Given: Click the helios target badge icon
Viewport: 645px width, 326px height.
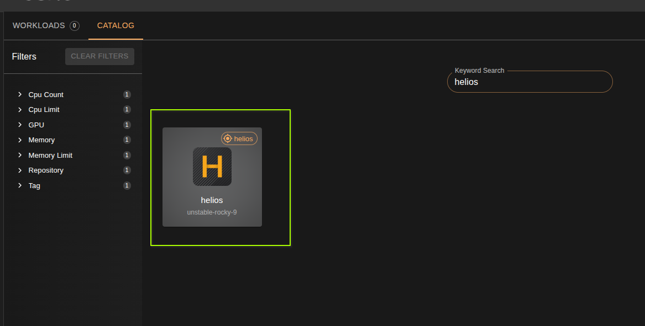Looking at the screenshot, I should [227, 138].
